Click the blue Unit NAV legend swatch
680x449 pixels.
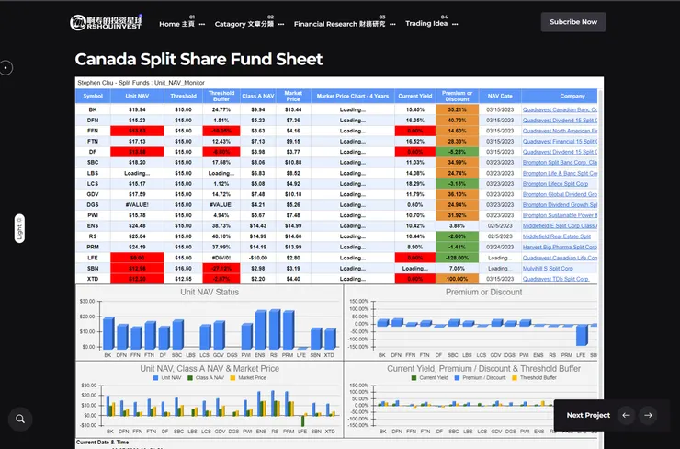[155, 378]
